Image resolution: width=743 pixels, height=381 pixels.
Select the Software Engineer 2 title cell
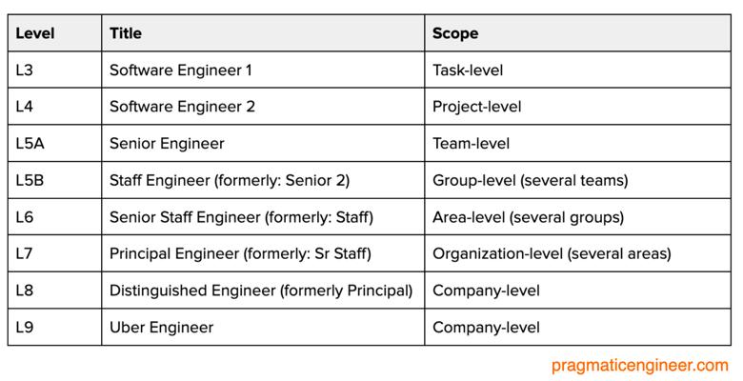(182, 107)
